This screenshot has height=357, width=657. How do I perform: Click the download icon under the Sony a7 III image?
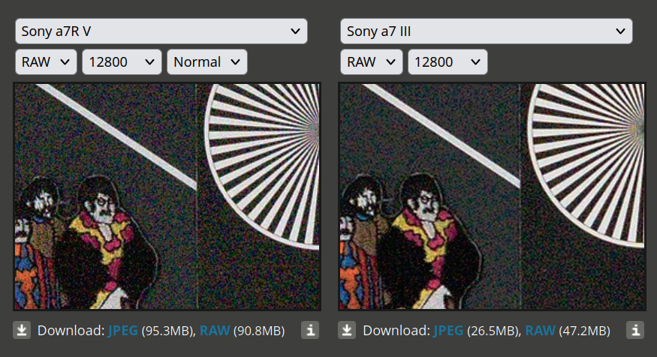pos(346,330)
